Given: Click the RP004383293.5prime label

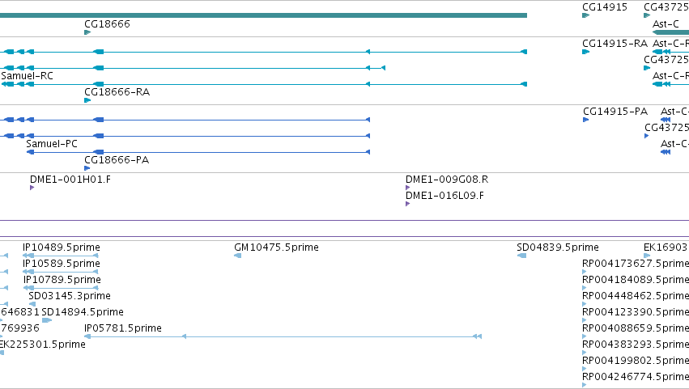Looking at the screenshot, I should 636,345.
